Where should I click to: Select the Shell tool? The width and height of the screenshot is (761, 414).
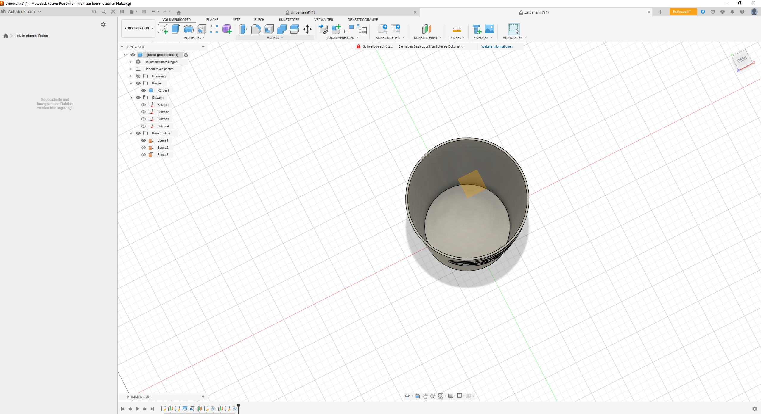tap(269, 29)
